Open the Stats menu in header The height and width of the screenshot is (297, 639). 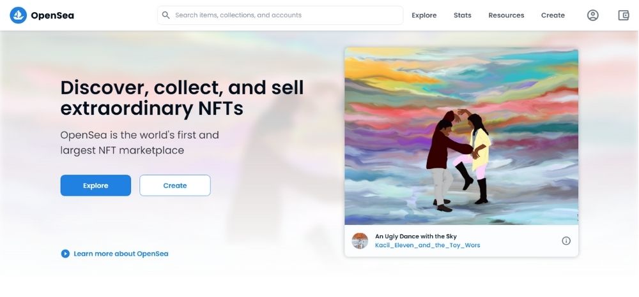pos(463,15)
